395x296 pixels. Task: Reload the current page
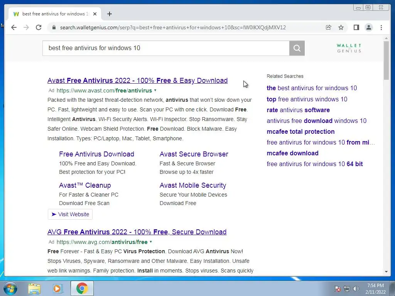39,27
